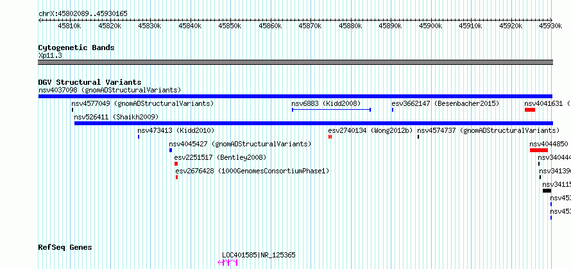Image resolution: width=571 pixels, height=269 pixels.
Task: Click the black marker under nsv4574737
Action: coord(418,137)
